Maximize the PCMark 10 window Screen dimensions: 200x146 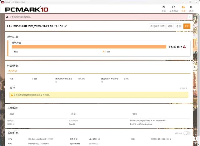tap(190, 2)
